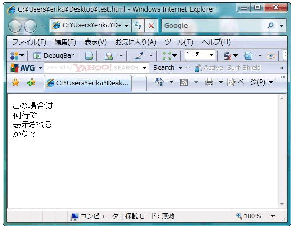Click the Refresh arrows icon
294x229 pixels.
(x=138, y=25)
